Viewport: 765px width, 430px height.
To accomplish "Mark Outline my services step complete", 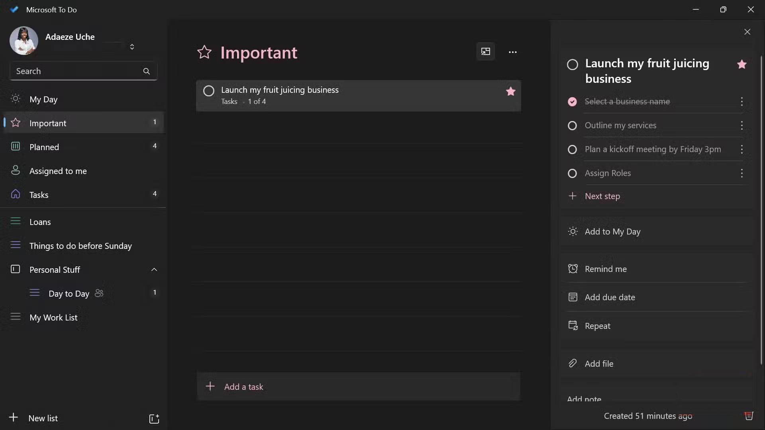I will click(573, 125).
